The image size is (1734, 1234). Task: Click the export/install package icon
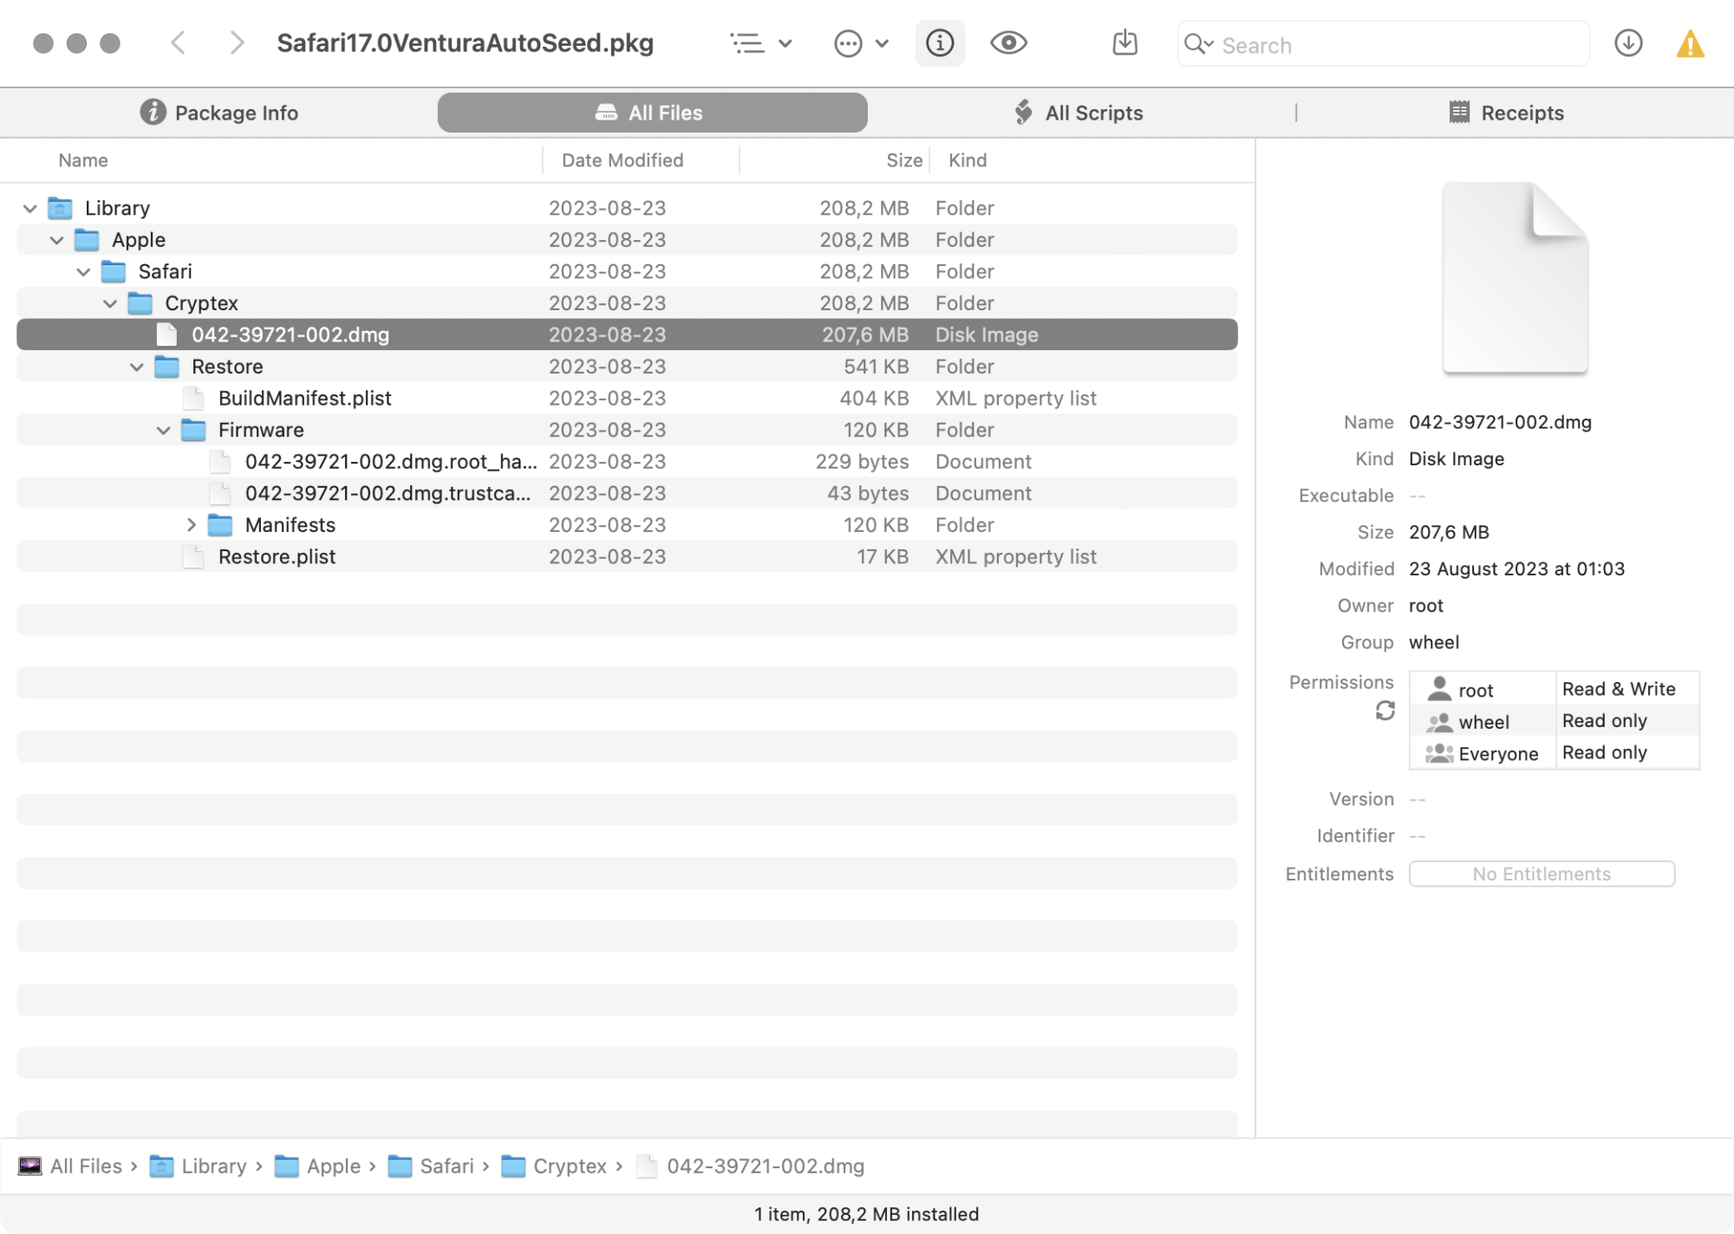pyautogui.click(x=1124, y=43)
